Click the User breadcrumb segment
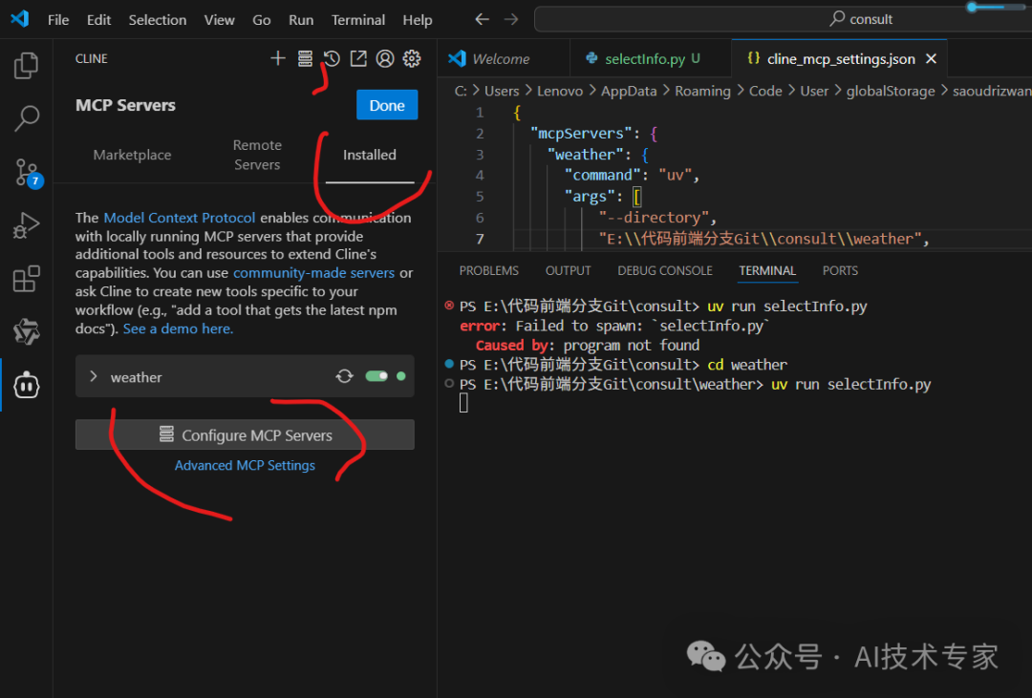Image resolution: width=1032 pixels, height=698 pixels. pyautogui.click(x=814, y=91)
